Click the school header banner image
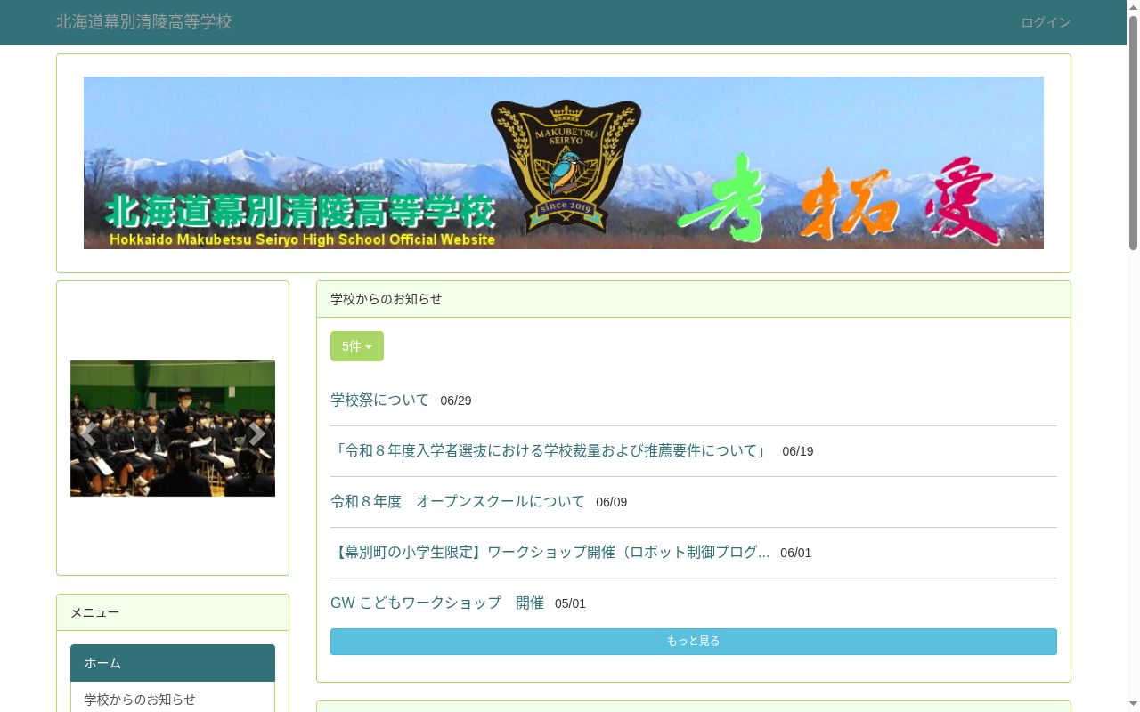The image size is (1140, 712). [x=564, y=163]
